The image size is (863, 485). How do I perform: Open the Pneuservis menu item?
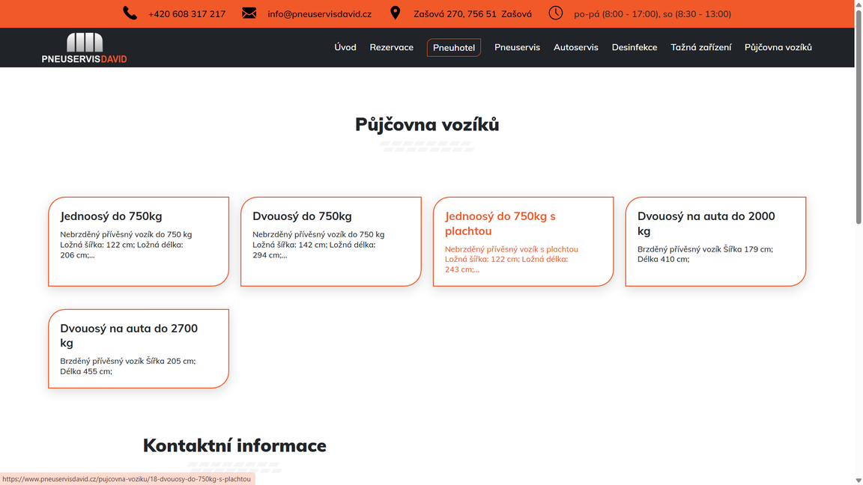click(x=517, y=47)
